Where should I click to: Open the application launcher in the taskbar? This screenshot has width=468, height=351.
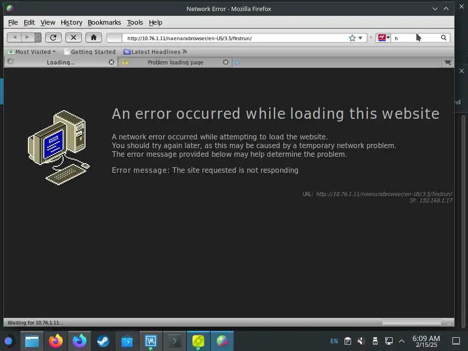coord(8,341)
